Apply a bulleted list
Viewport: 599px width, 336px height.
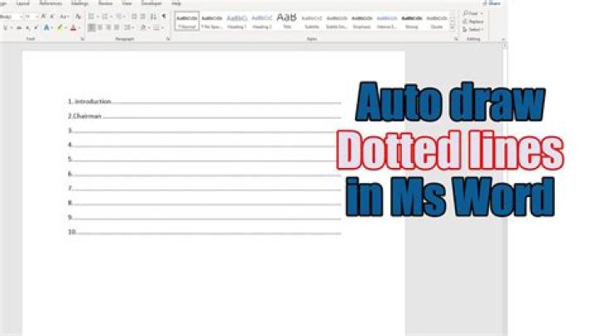click(x=91, y=17)
